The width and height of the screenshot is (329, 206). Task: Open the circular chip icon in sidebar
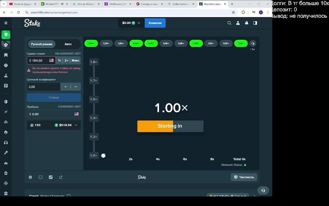[6, 183]
